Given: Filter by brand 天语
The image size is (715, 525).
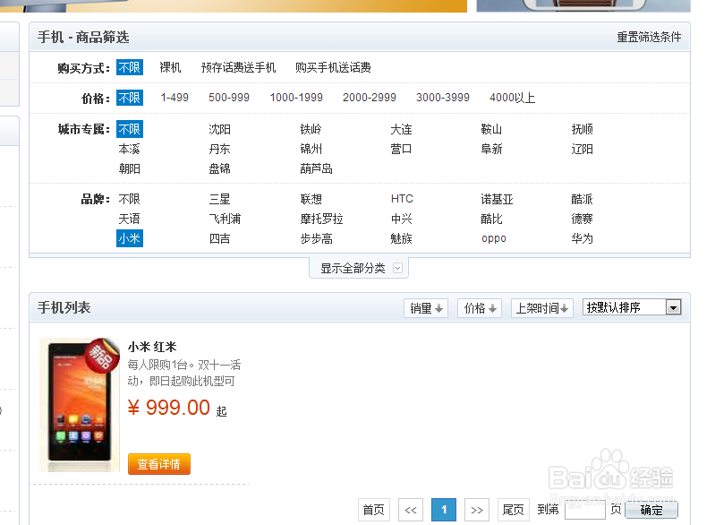Looking at the screenshot, I should coord(130,219).
